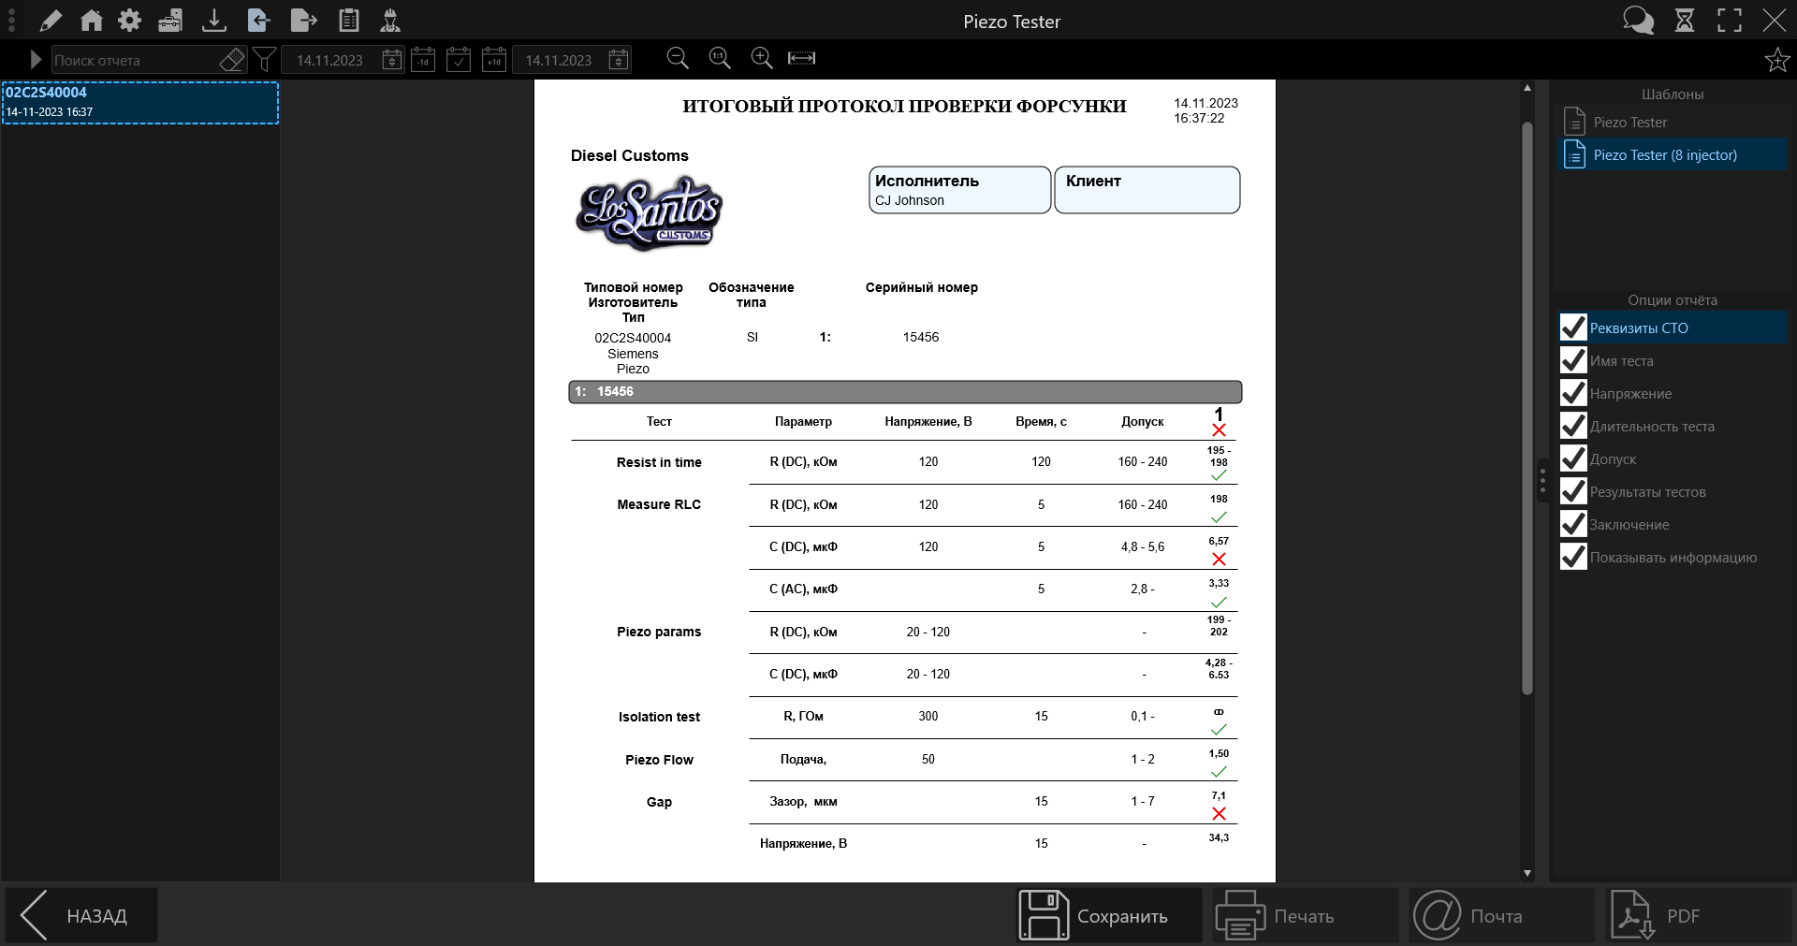1797x946 pixels.
Task: Click the funnel filter icon
Action: 265,60
